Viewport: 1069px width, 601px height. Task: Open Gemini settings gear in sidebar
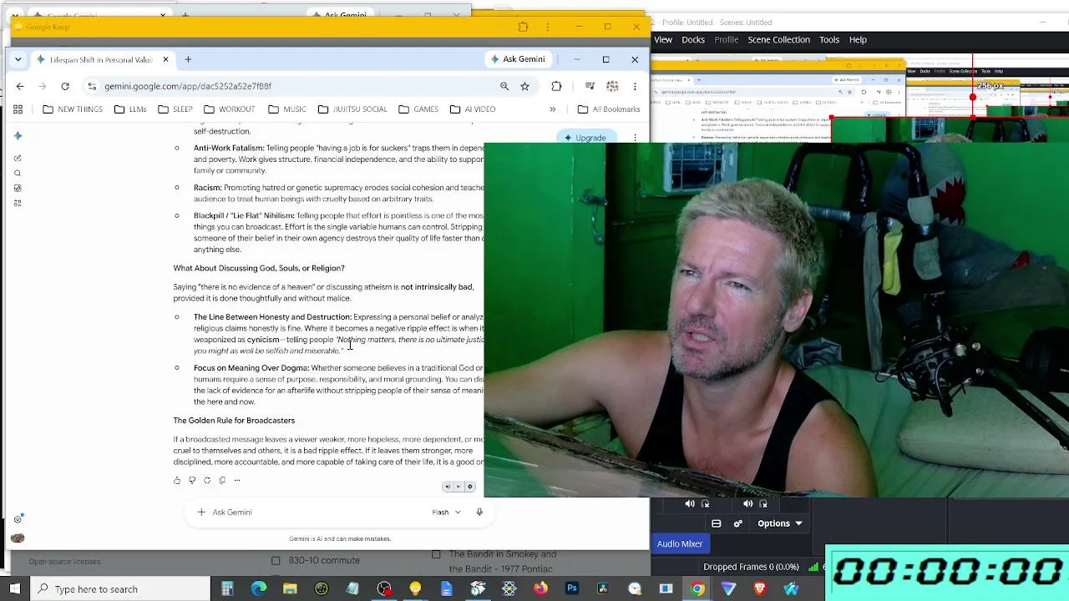pyautogui.click(x=18, y=519)
